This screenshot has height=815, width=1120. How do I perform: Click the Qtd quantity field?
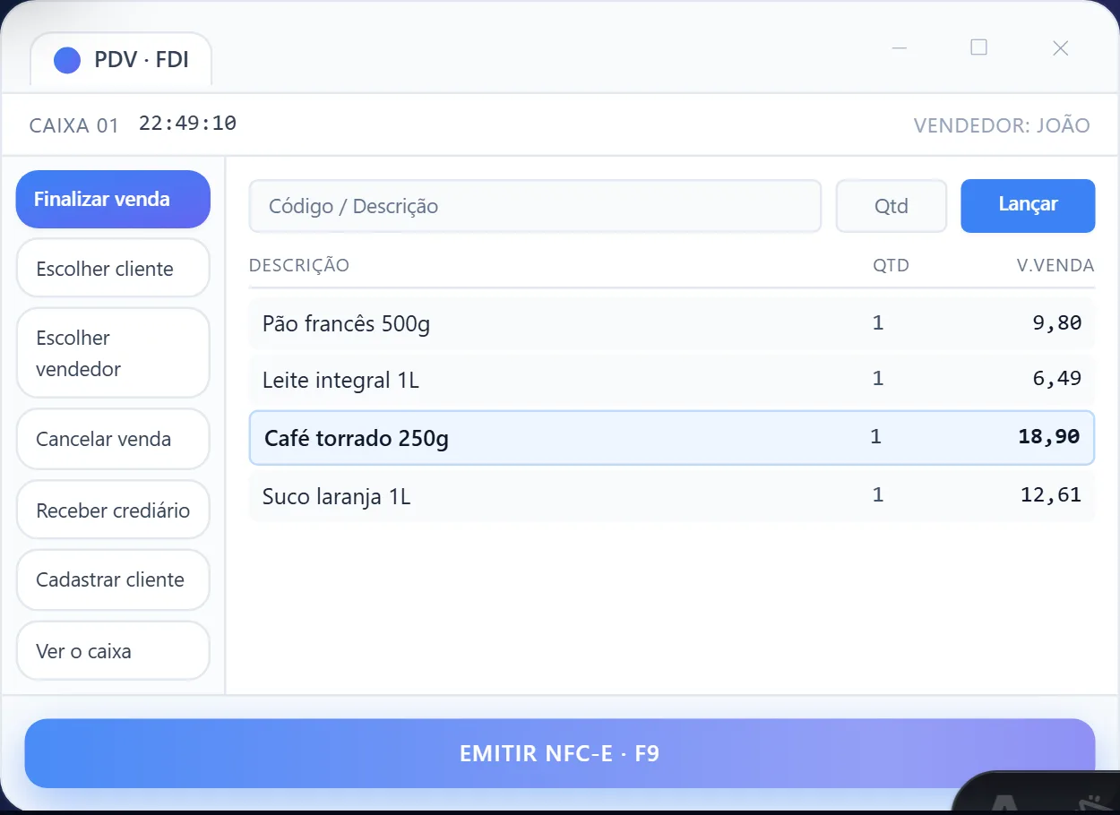[892, 206]
